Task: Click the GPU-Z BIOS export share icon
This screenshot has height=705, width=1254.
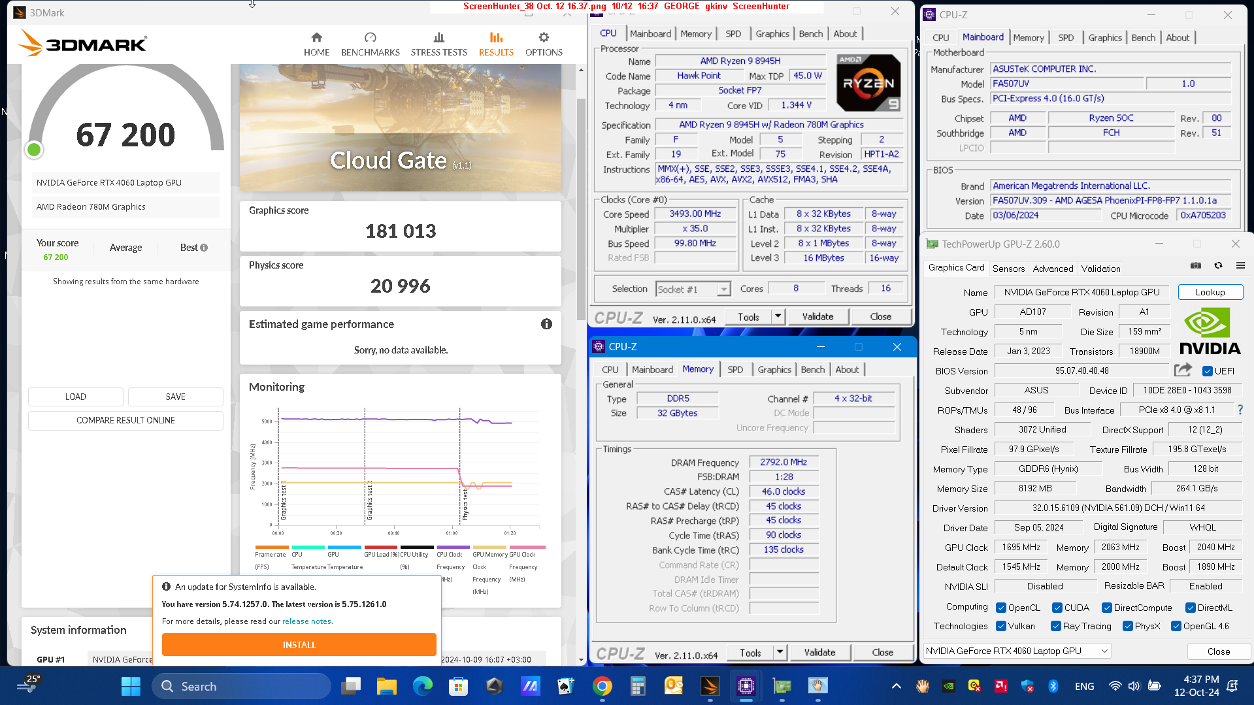Action: tap(1183, 370)
